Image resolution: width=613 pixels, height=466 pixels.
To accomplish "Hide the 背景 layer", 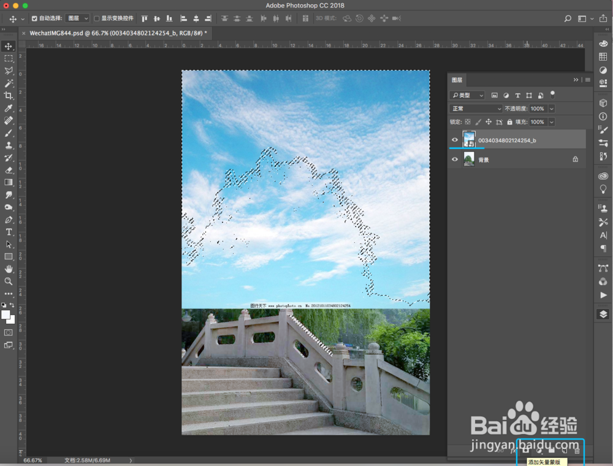I will [454, 159].
